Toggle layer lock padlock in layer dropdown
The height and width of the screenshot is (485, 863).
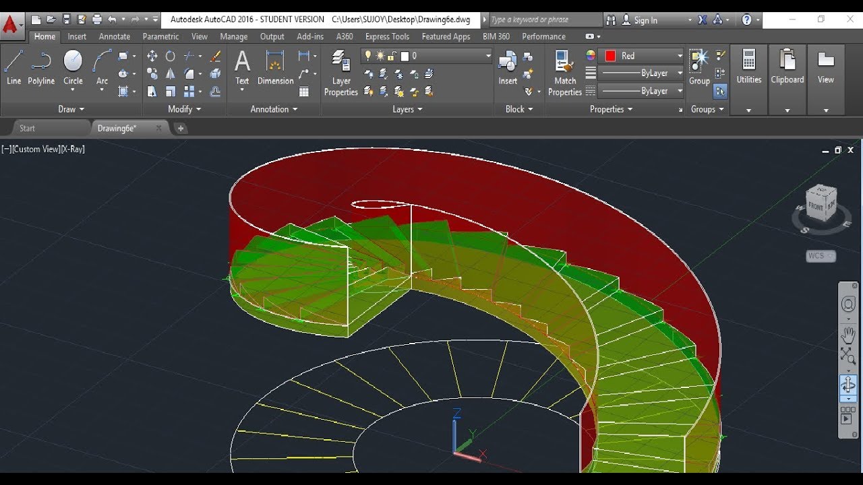click(392, 56)
